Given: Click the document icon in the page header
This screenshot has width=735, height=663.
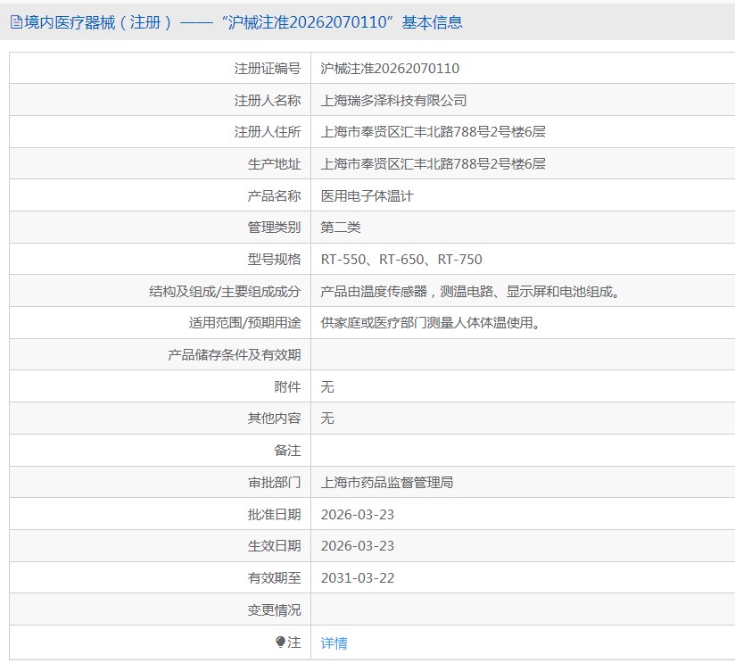Looking at the screenshot, I should tap(16, 23).
